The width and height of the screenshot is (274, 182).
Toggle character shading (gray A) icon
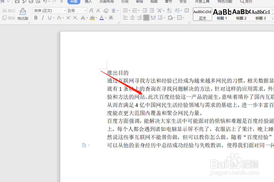(x=111, y=18)
